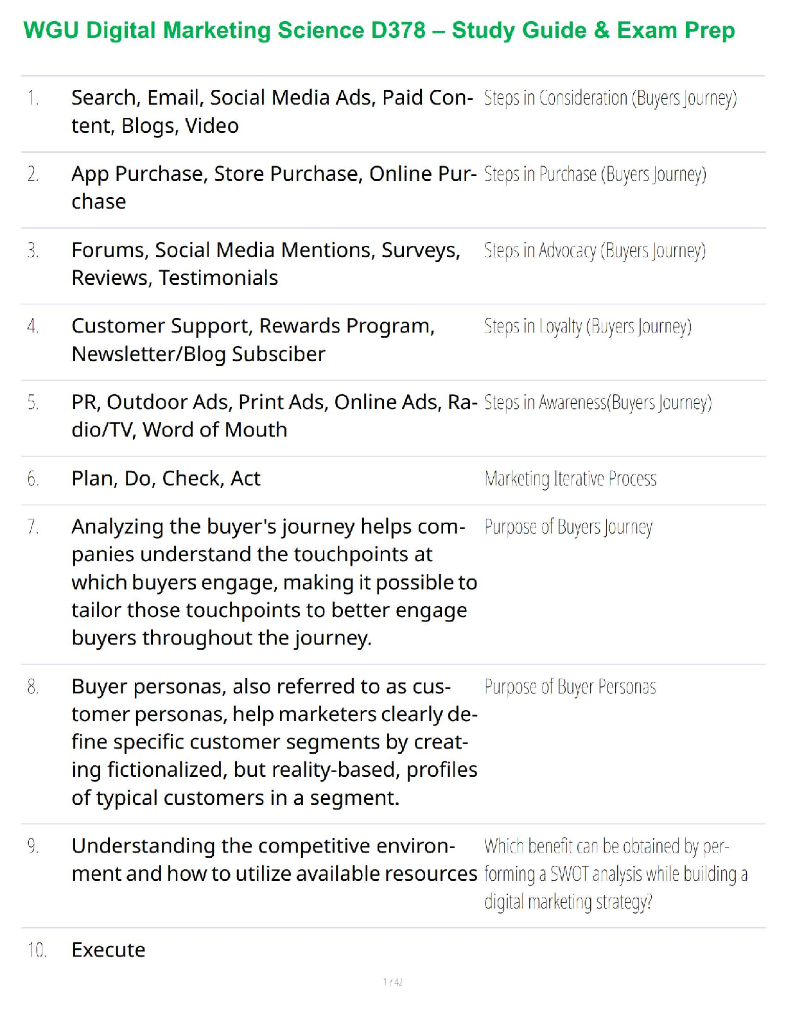The width and height of the screenshot is (786, 1017).
Task: Click the green study guide title heading
Action: 379,30
